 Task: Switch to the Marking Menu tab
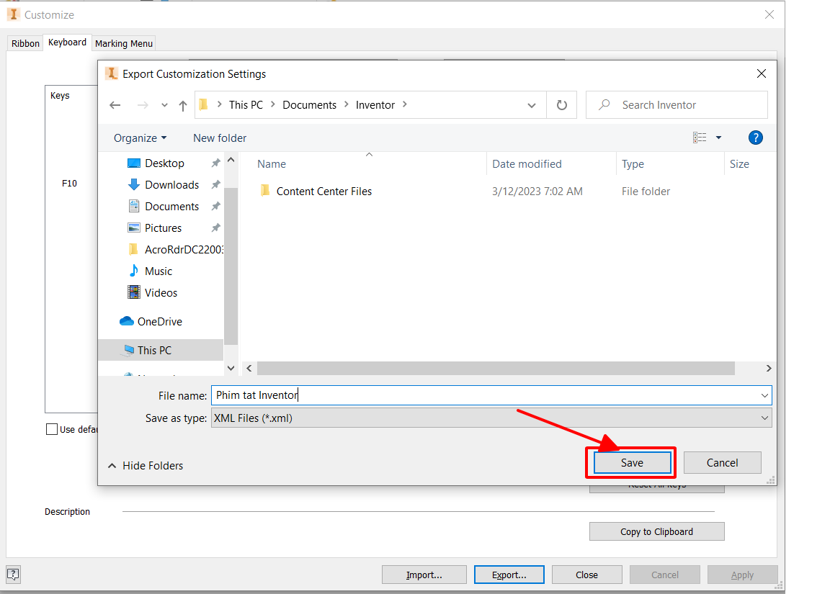pyautogui.click(x=124, y=43)
